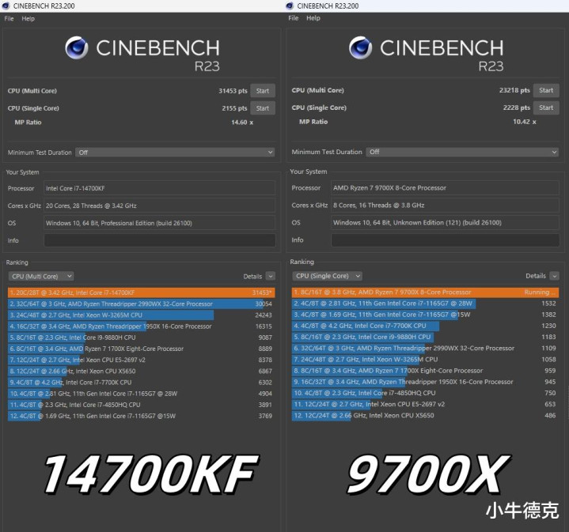
Task: Click Cores field 20 Cores, 28 Threads
Action: point(160,206)
